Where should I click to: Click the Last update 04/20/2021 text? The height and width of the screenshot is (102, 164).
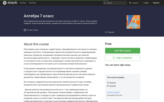pos(115,95)
